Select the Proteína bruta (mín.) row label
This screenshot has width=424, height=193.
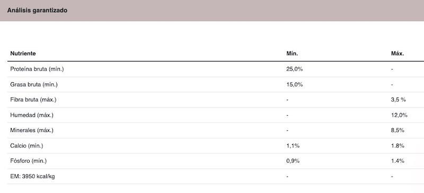pyautogui.click(x=37, y=69)
